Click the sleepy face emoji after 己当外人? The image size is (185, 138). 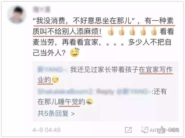click(x=75, y=52)
